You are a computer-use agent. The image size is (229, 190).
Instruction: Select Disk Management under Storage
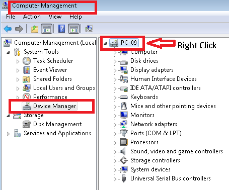point(57,124)
